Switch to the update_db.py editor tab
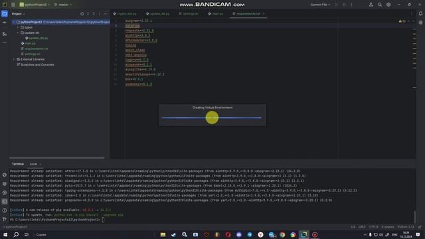 click(x=157, y=14)
